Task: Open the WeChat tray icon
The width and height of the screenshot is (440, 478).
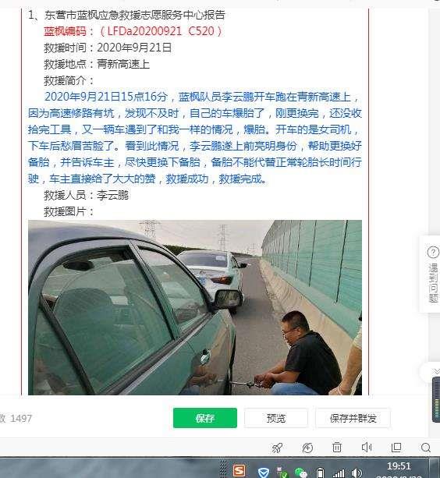Action: coord(300,473)
